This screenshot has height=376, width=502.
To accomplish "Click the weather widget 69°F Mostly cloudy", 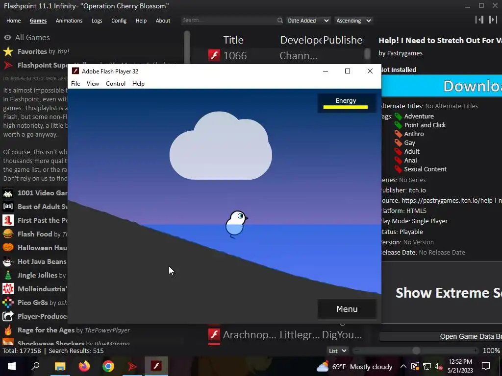I will pos(354,367).
